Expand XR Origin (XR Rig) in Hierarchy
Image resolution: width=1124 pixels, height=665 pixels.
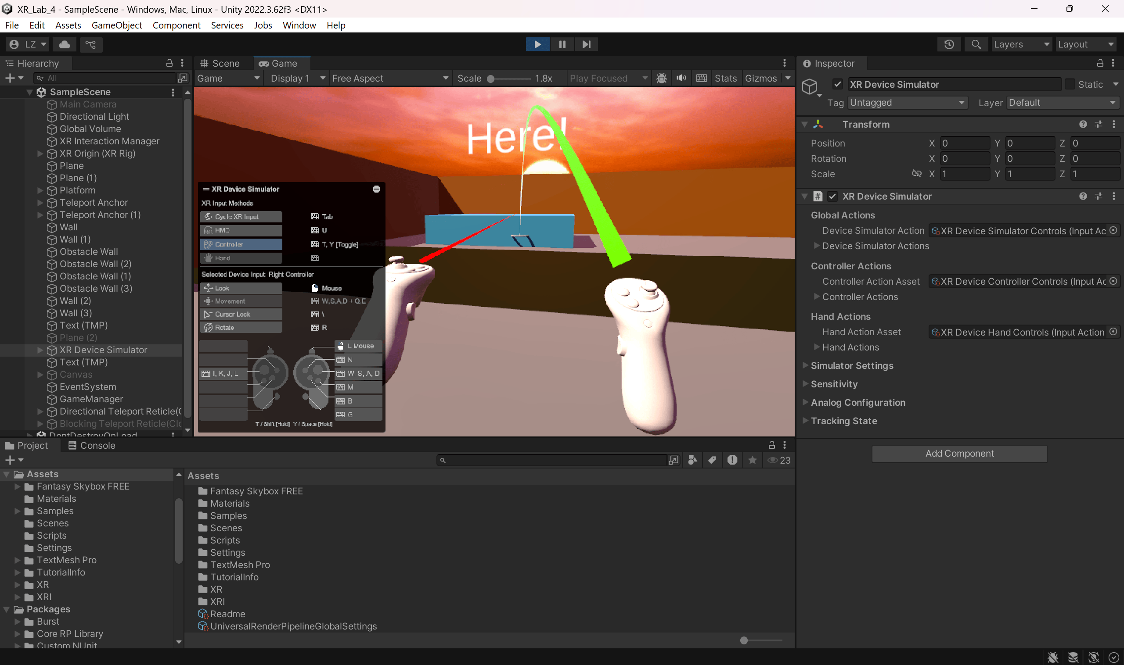pos(40,153)
